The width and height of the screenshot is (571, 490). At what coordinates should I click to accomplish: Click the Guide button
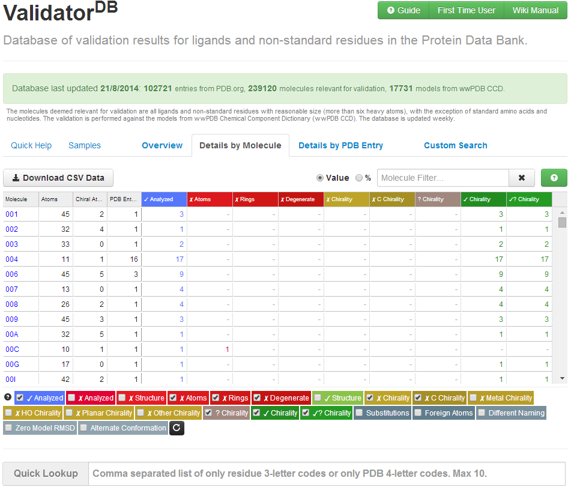403,10
